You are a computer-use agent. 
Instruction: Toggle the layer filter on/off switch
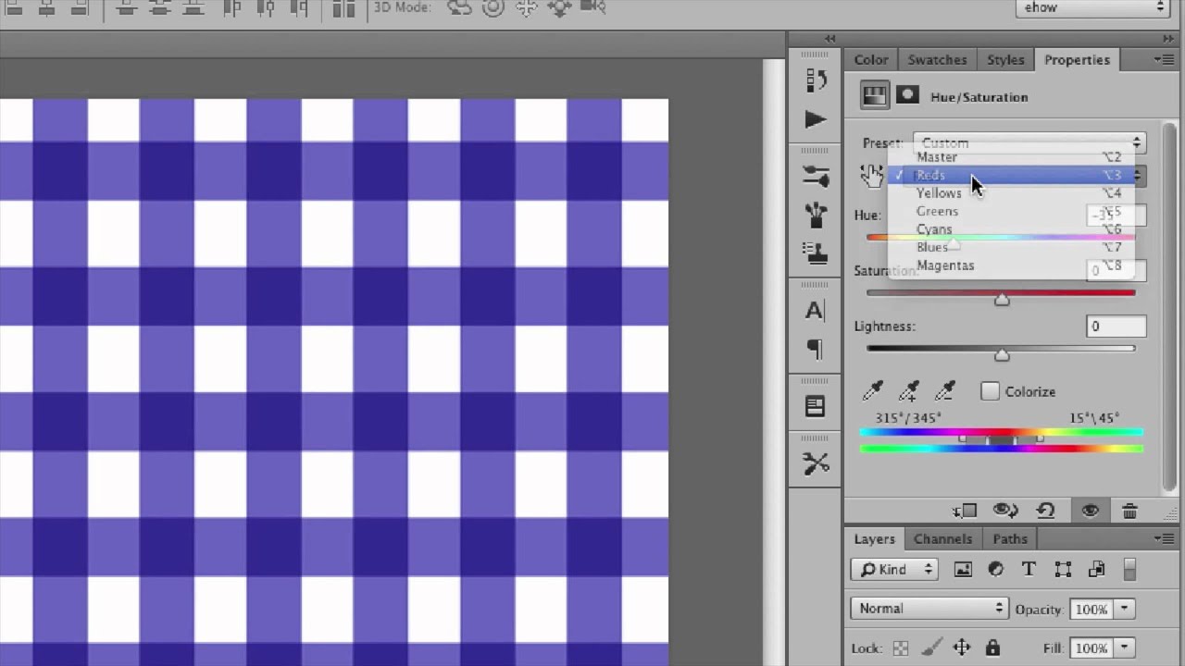1129,569
